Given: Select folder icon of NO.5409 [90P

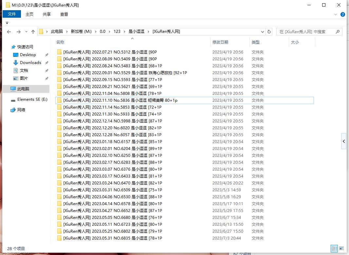Looking at the screenshot, I should [x=59, y=59].
